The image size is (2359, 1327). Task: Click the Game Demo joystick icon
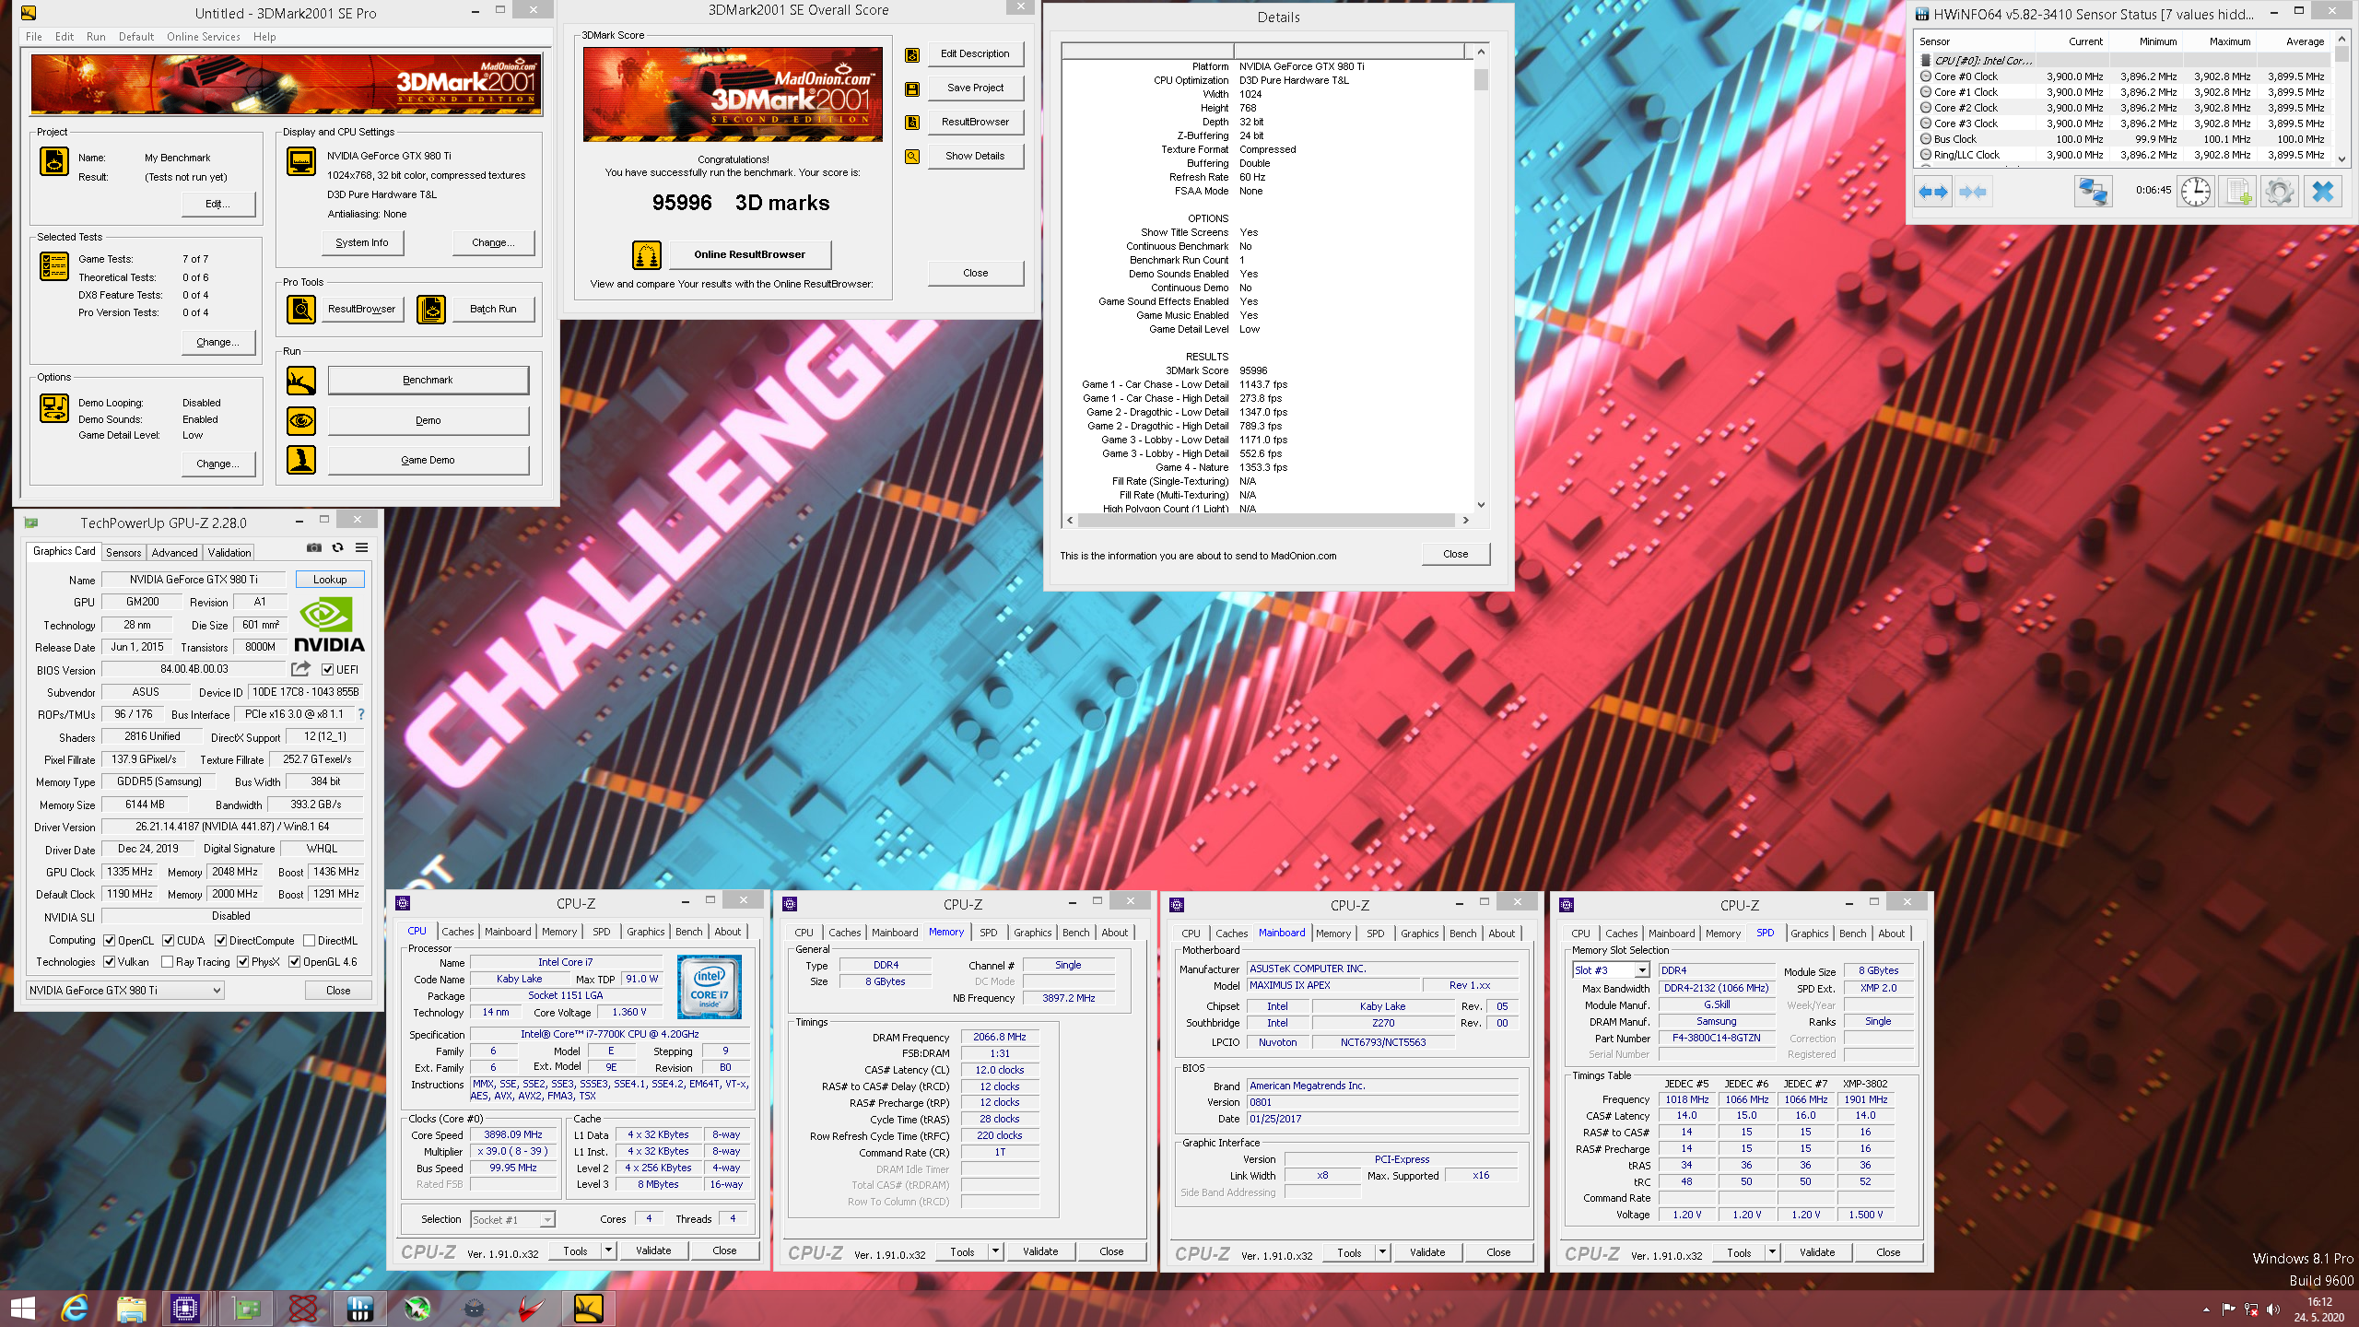tap(301, 460)
